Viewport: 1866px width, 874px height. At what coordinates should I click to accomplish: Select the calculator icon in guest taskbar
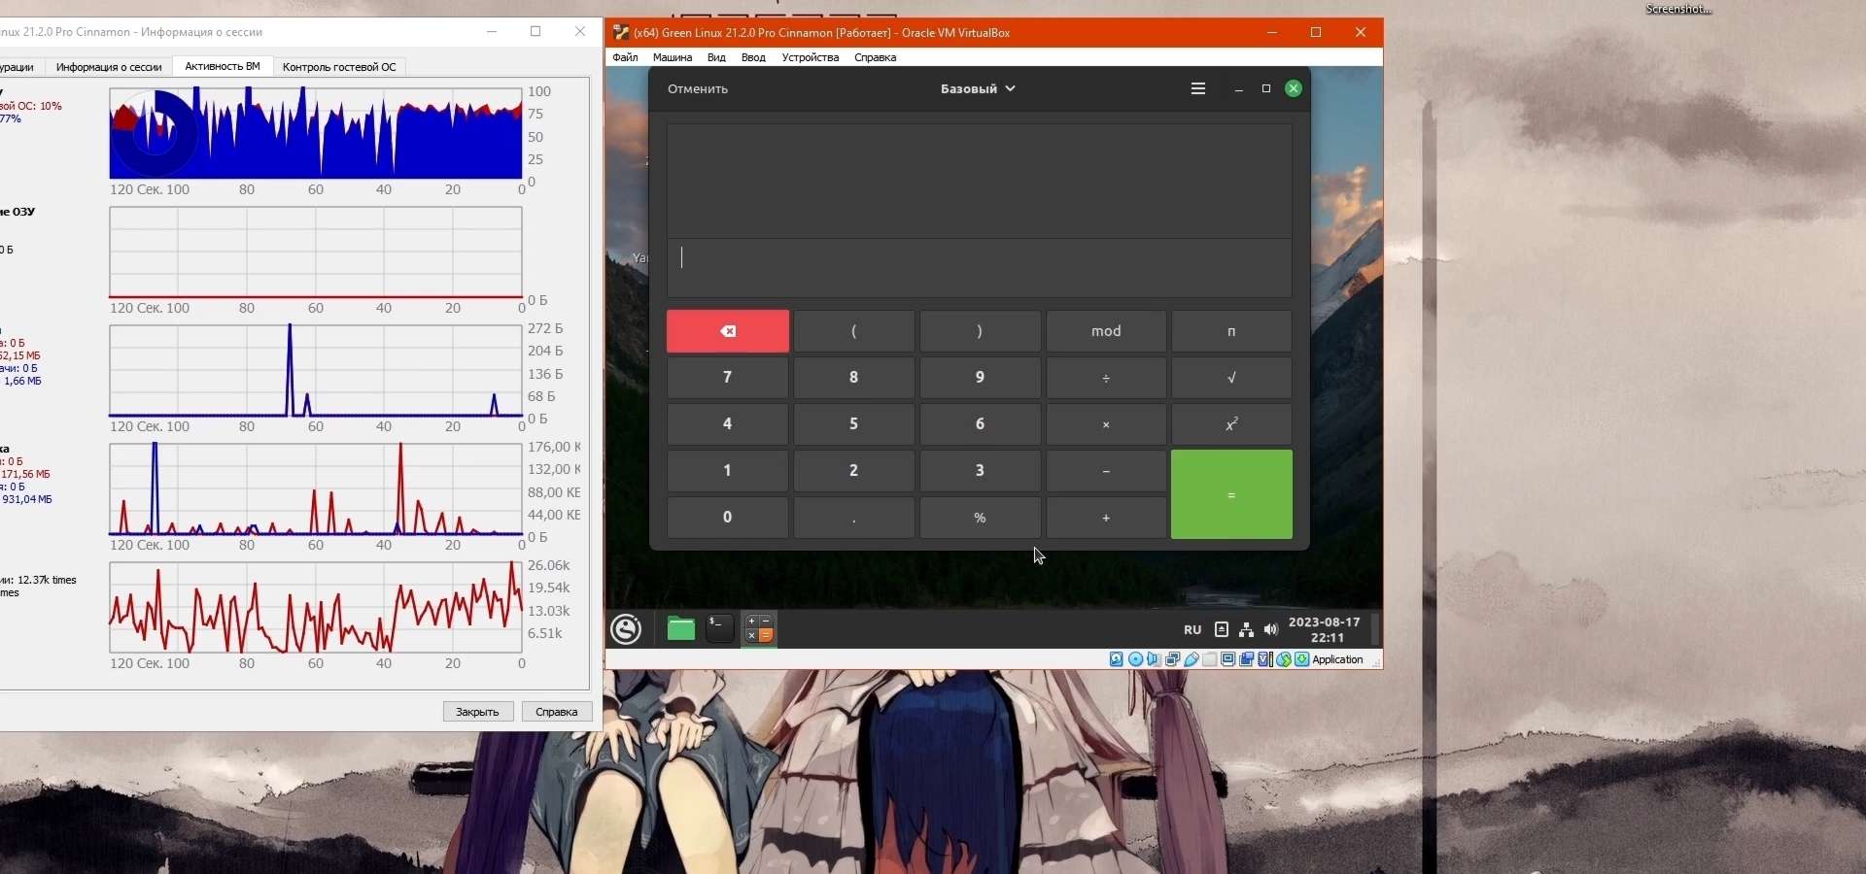point(759,629)
